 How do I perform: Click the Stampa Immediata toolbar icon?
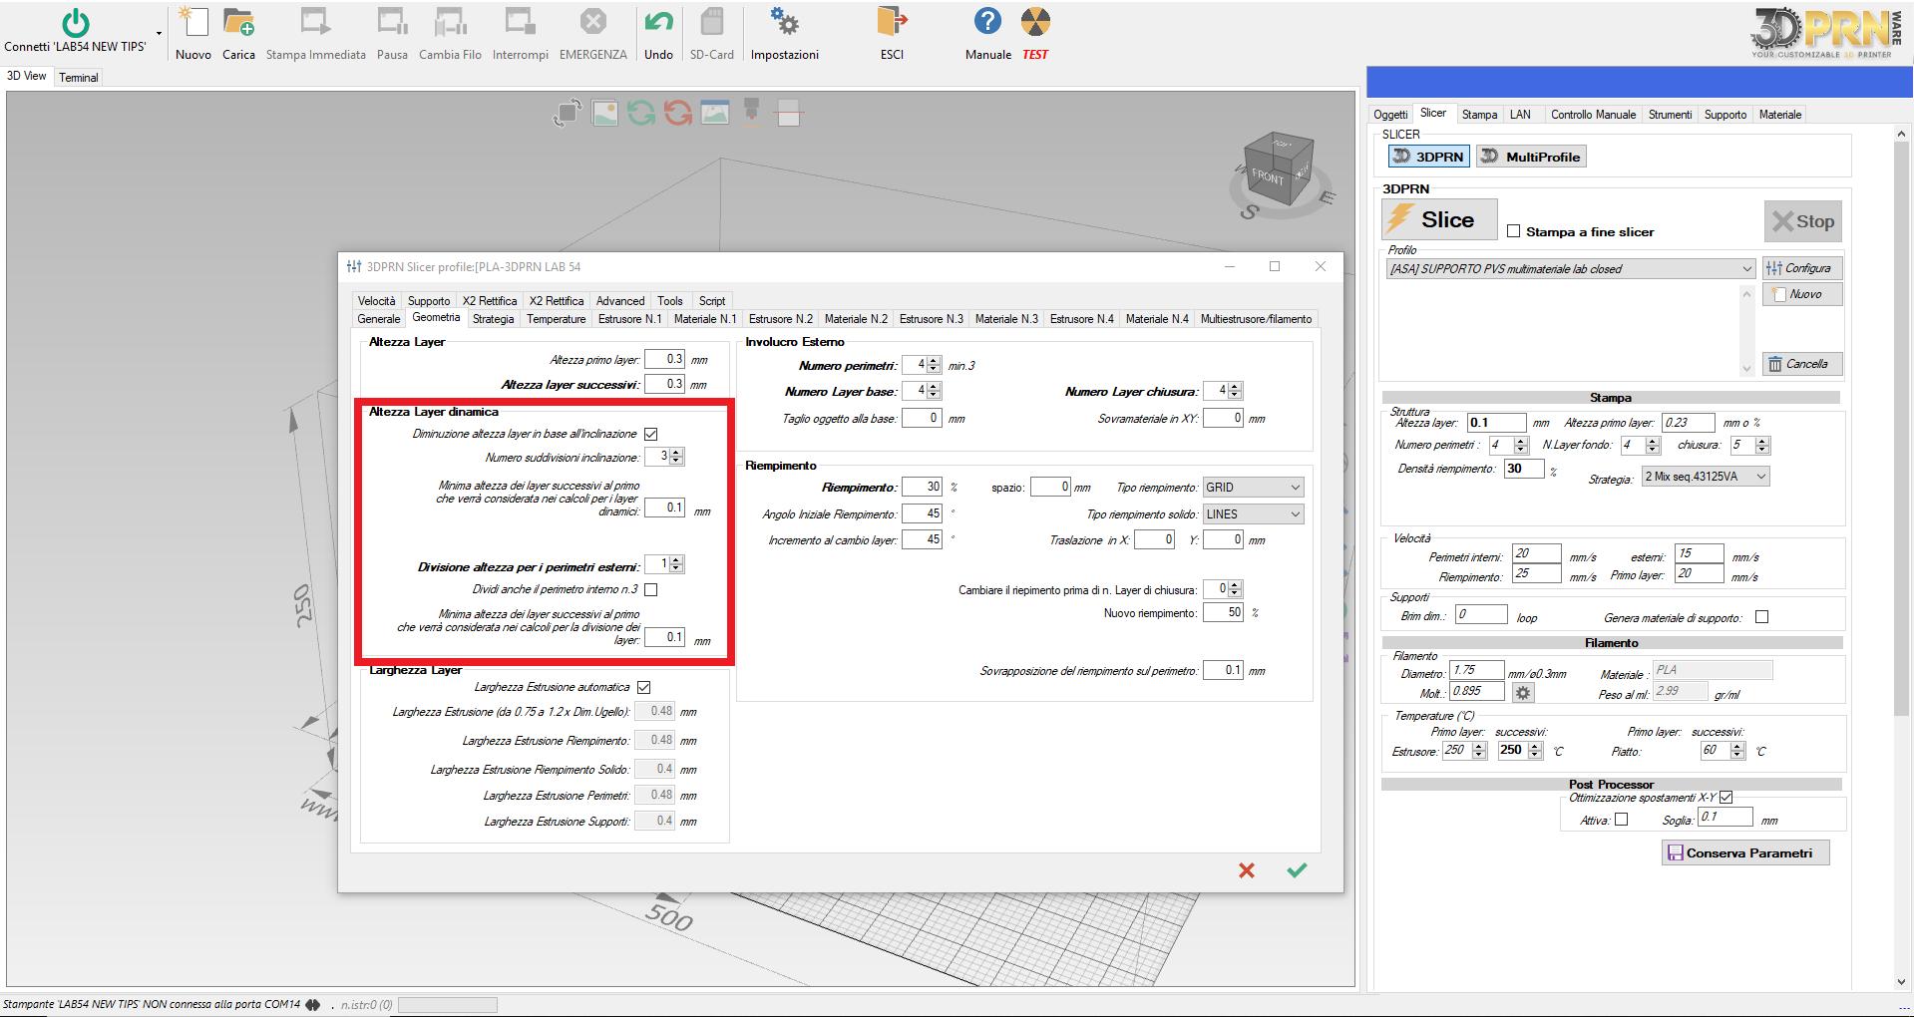point(315,22)
